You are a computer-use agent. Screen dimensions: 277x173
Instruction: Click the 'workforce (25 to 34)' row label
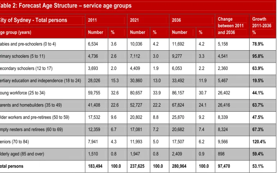(28, 93)
